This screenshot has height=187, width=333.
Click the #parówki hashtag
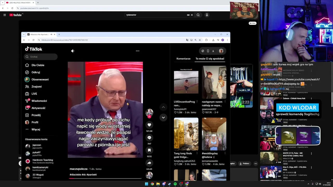92,175
